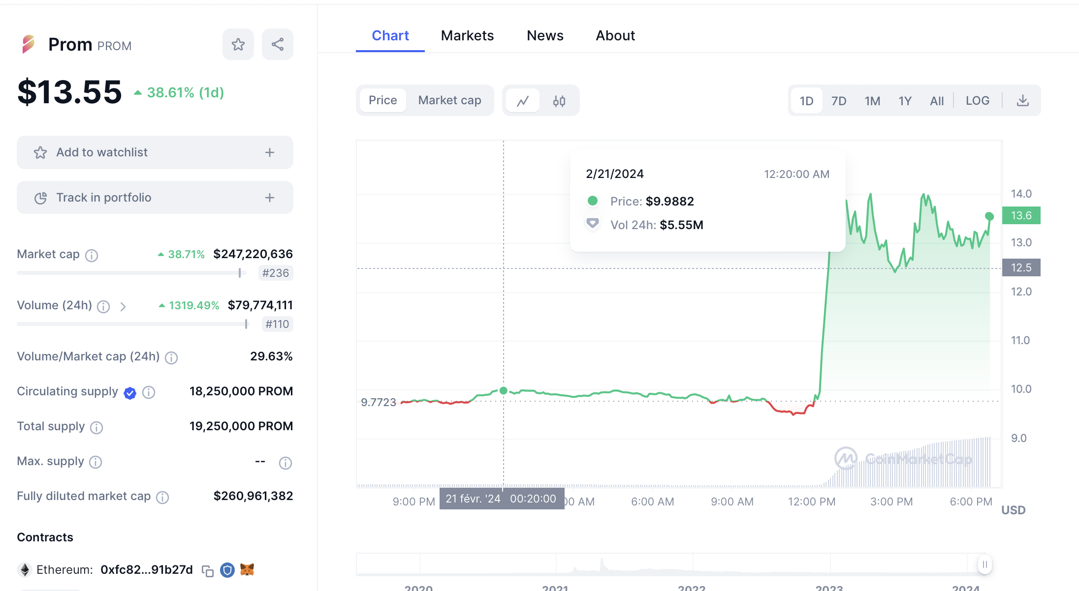Copy Ethereum contract address icon
This screenshot has height=591, width=1079.
[208, 570]
